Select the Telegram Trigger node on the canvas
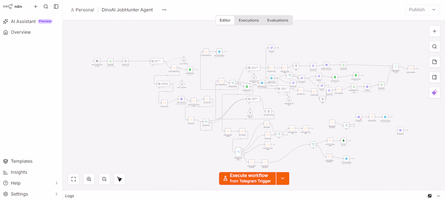 tap(271, 78)
